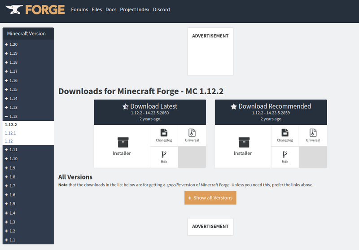359x250 pixels.
Task: Click the '1.12.2 - 14.23.5.2860' version text
Action: [x=150, y=113]
